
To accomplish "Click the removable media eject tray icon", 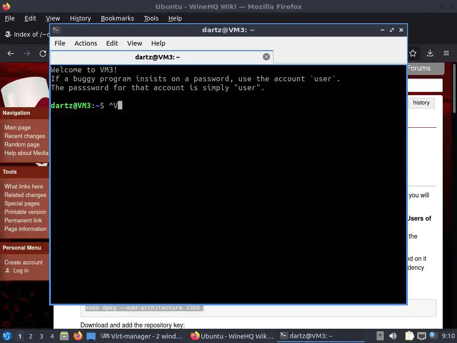I will [x=380, y=336].
